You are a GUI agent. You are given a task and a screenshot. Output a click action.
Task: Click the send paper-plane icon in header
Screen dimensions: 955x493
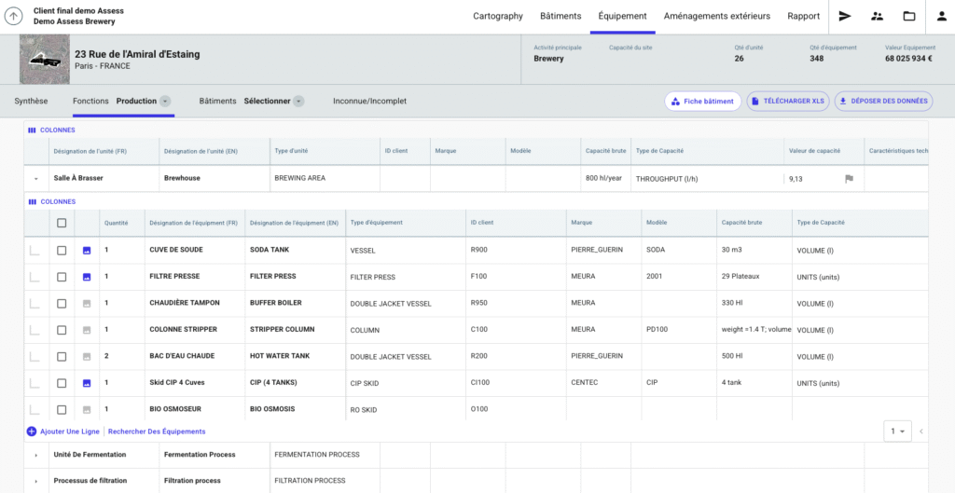tap(845, 16)
